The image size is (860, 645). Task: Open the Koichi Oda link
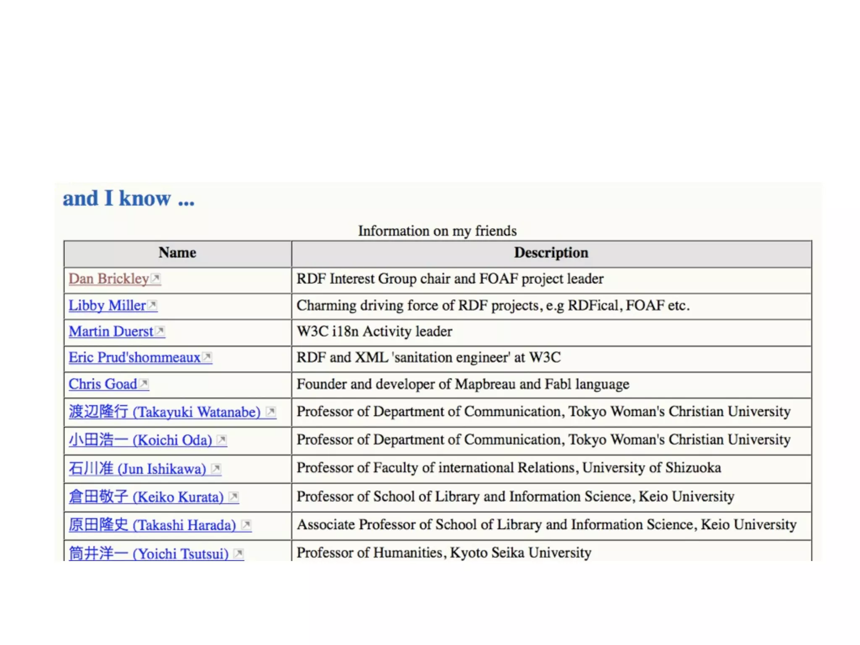pyautogui.click(x=140, y=440)
